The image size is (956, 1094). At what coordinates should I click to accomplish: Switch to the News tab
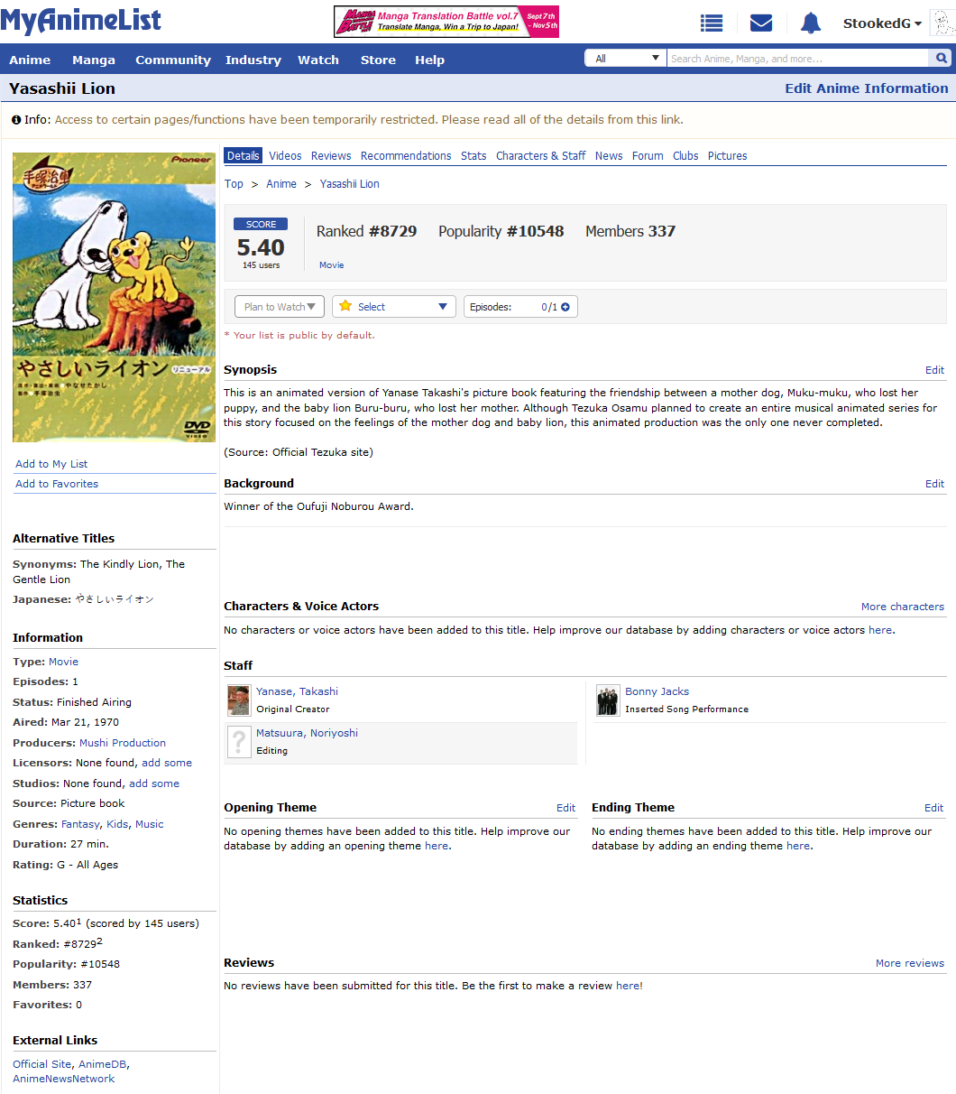609,156
